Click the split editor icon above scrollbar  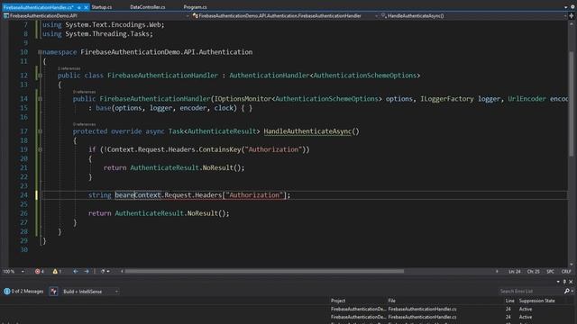[572, 16]
